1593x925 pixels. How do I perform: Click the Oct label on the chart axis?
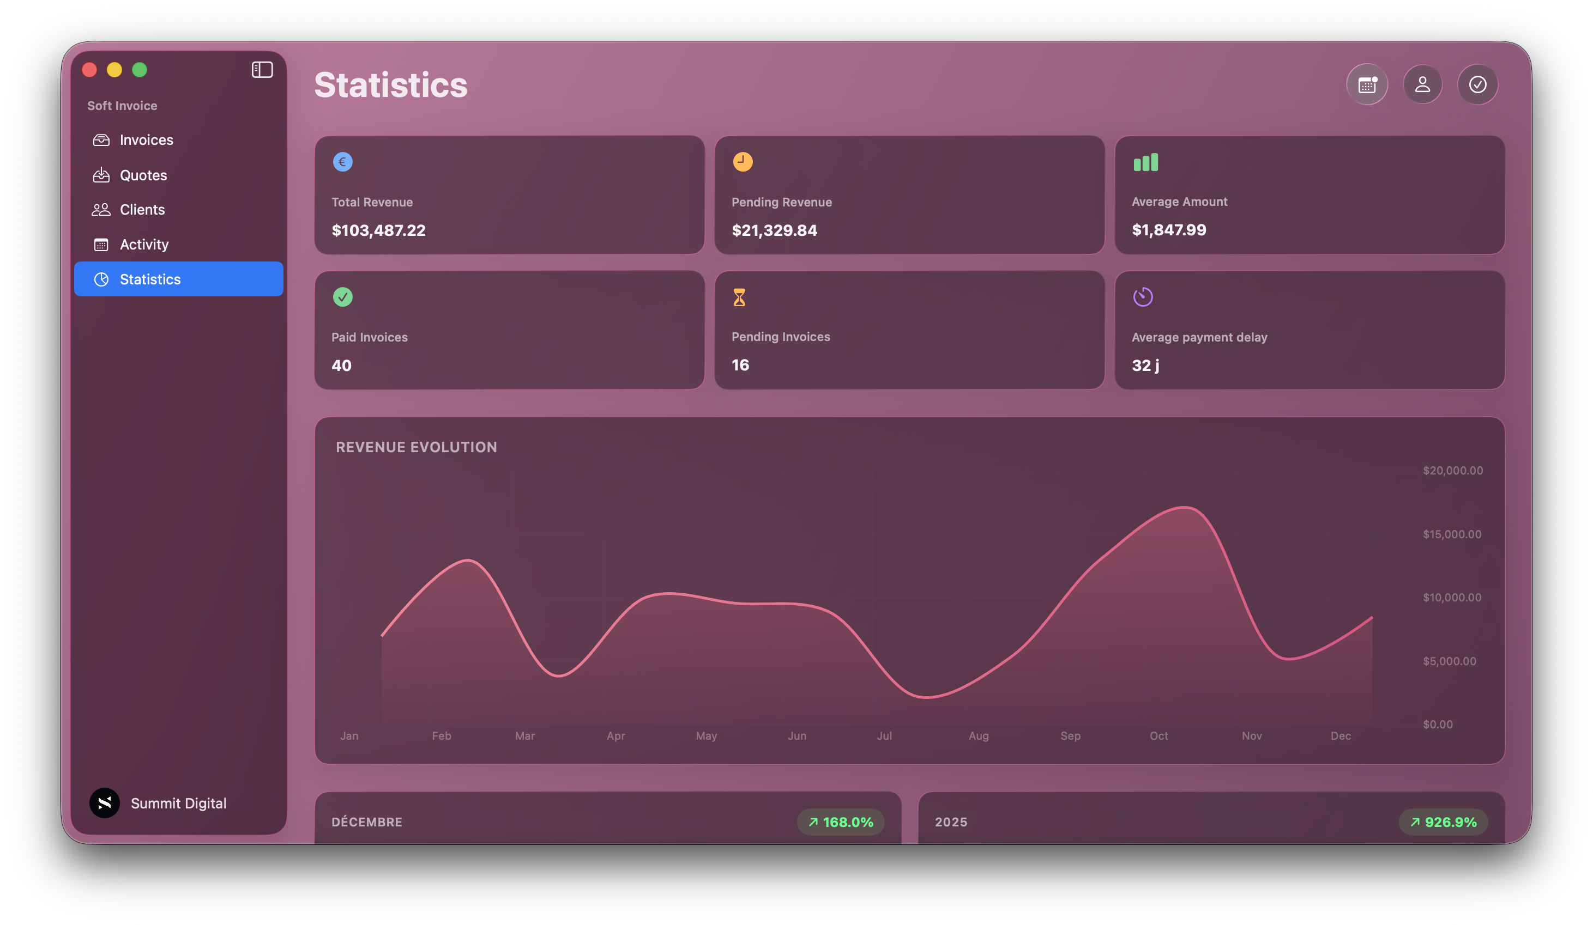click(1158, 736)
